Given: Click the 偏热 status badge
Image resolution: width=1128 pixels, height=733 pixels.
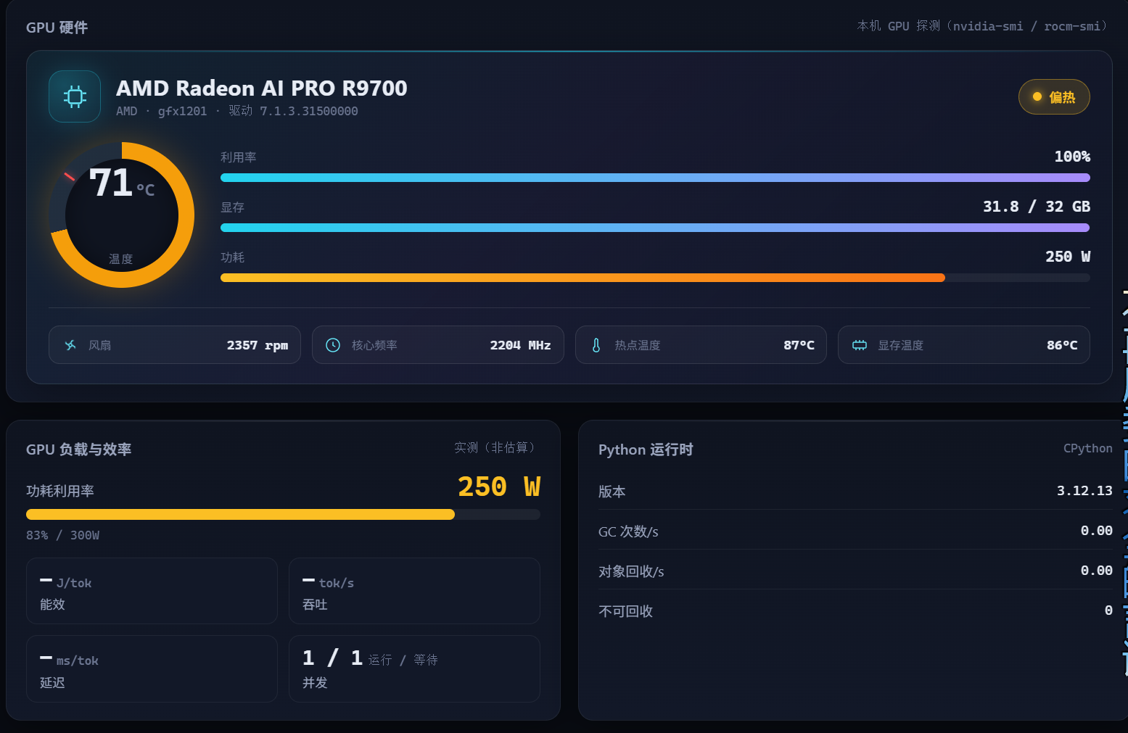Looking at the screenshot, I should pos(1054,97).
